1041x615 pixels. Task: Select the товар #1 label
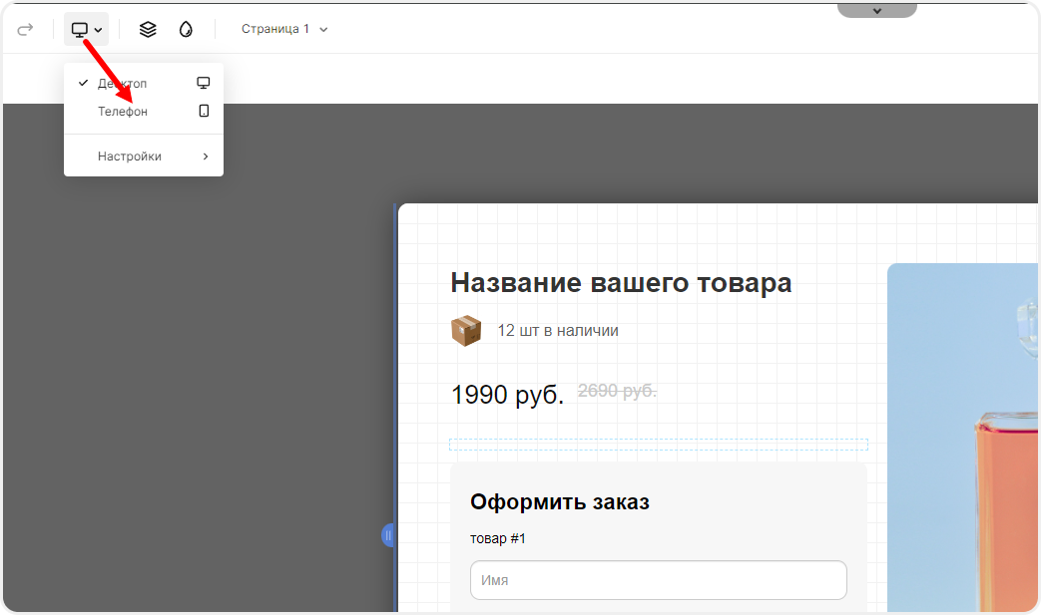(x=498, y=539)
